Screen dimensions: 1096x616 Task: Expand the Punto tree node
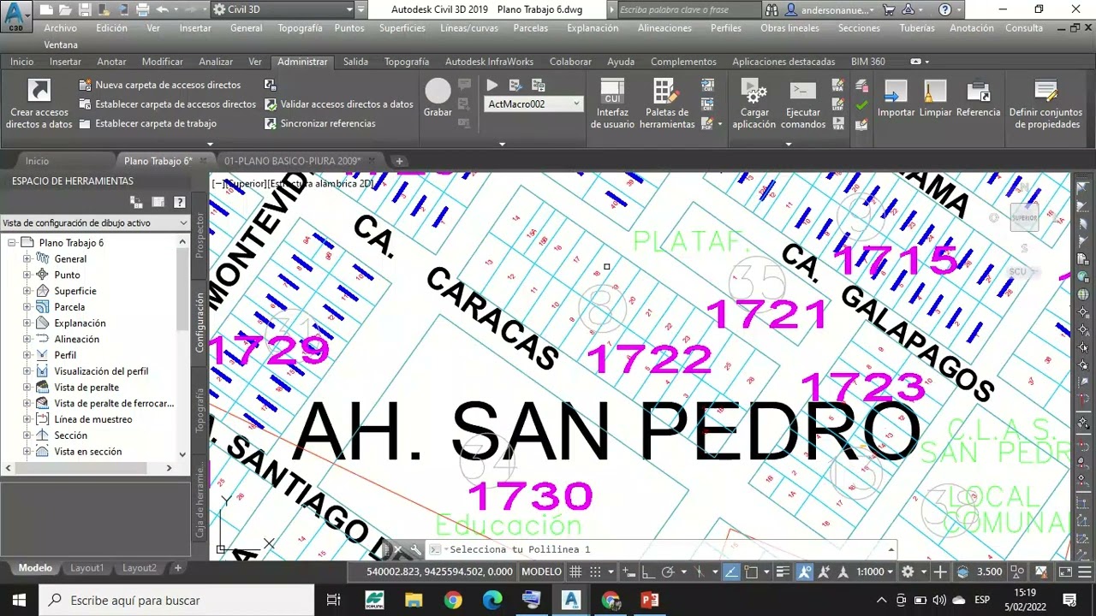[27, 275]
